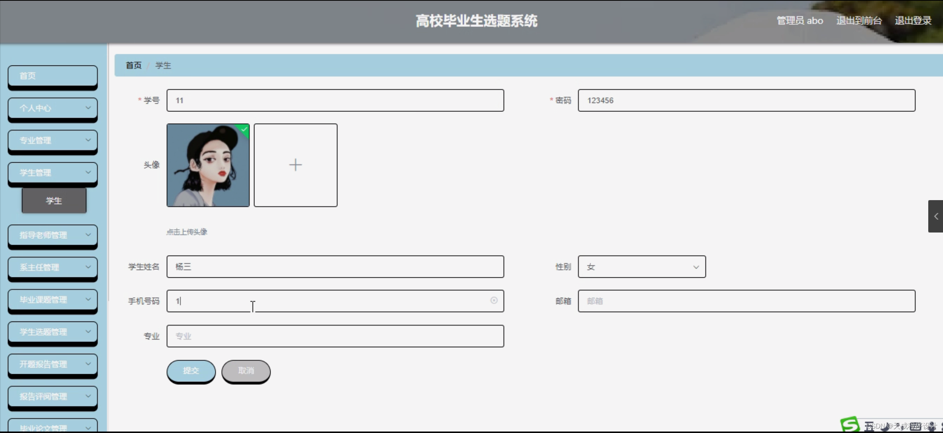The width and height of the screenshot is (943, 433).
Task: Expand the 指导老师管理 menu
Action: (53, 235)
